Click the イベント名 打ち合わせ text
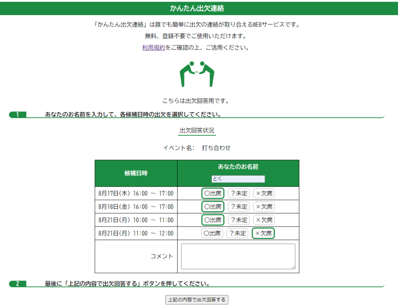This screenshot has height=307, width=398. pyautogui.click(x=197, y=148)
